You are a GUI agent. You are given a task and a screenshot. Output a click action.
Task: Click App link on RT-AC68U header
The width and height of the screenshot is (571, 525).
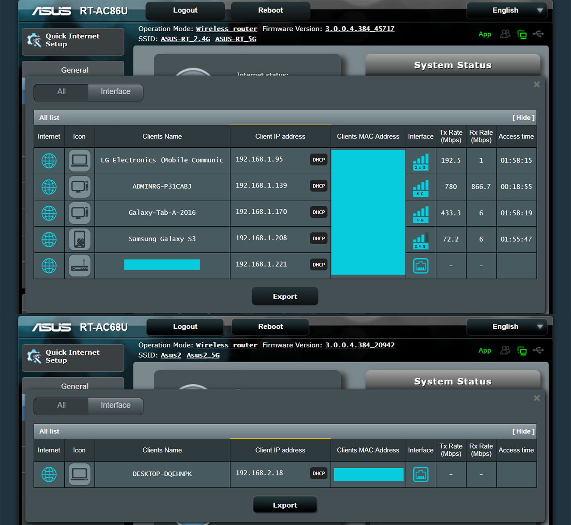484,351
